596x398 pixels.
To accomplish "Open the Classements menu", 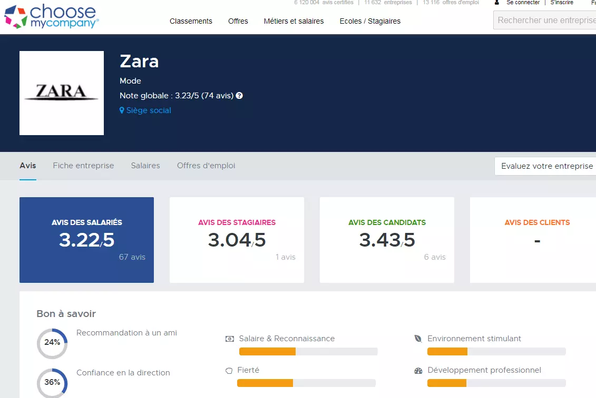I will pyautogui.click(x=191, y=21).
